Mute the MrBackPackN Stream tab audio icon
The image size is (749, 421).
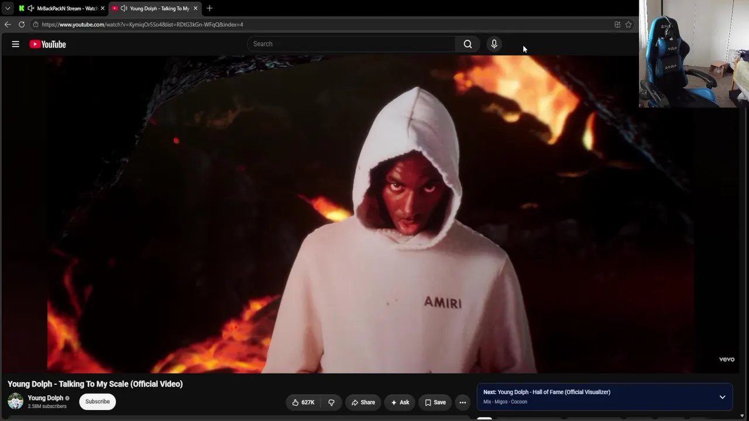coord(30,8)
